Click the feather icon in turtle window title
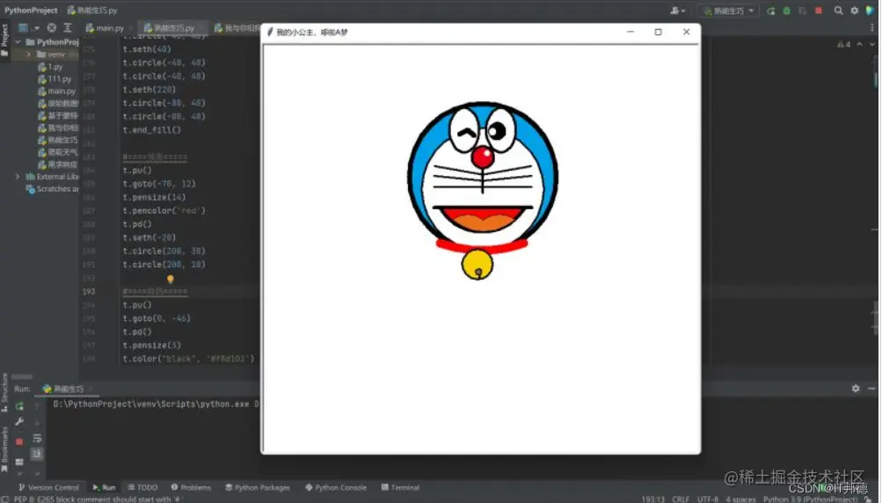Viewport: 882px width, 503px height. click(x=269, y=32)
